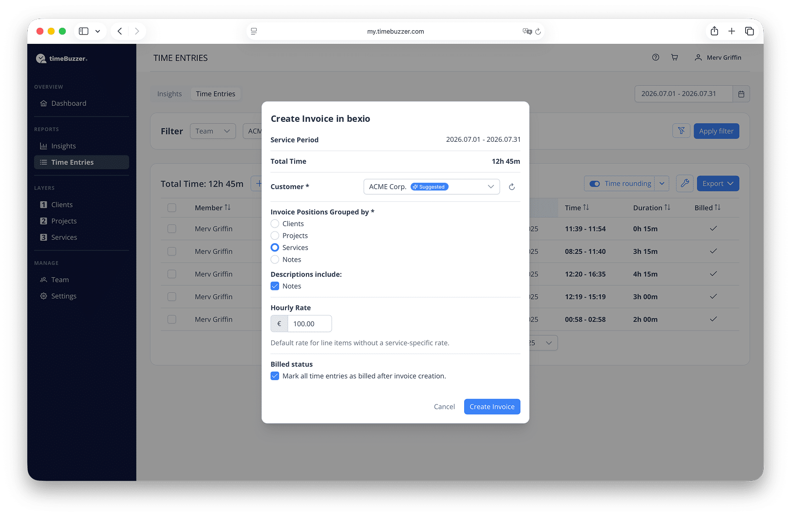Image resolution: width=791 pixels, height=517 pixels.
Task: Check the select-all header checkbox
Action: (x=172, y=208)
